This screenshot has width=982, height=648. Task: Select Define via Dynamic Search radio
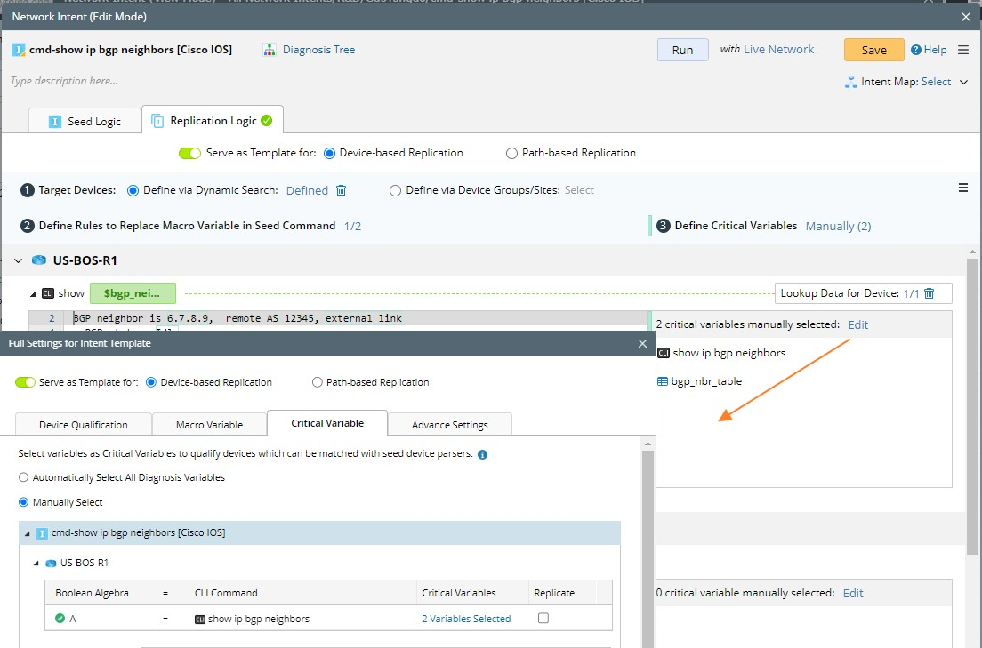click(133, 190)
